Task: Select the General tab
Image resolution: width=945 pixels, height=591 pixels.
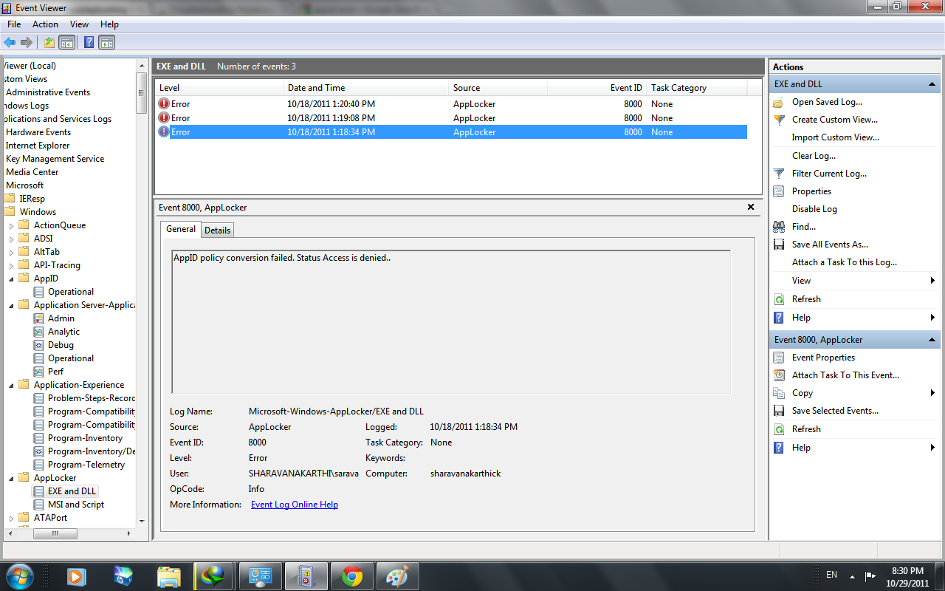Action: pyautogui.click(x=181, y=229)
